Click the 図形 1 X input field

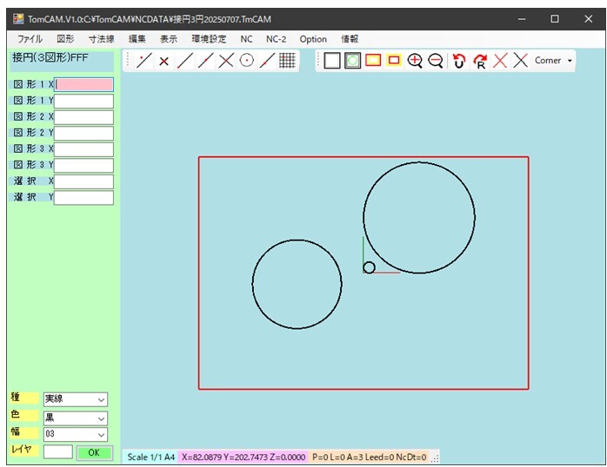(83, 85)
